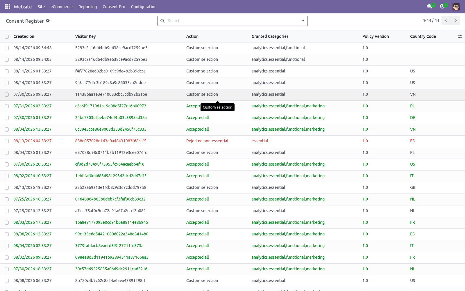
Task: Click visitor key 9f5aa77dfc3b189c8a9c86035cb2ddde
Action: point(110,83)
